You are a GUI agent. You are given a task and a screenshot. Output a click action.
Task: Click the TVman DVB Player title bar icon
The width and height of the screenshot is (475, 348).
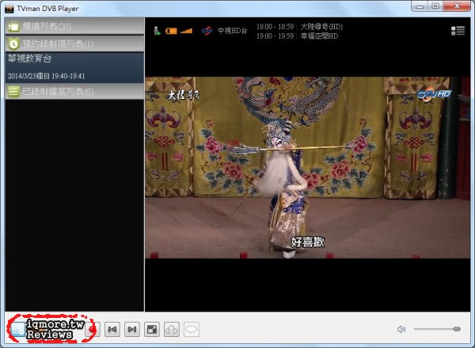9,9
